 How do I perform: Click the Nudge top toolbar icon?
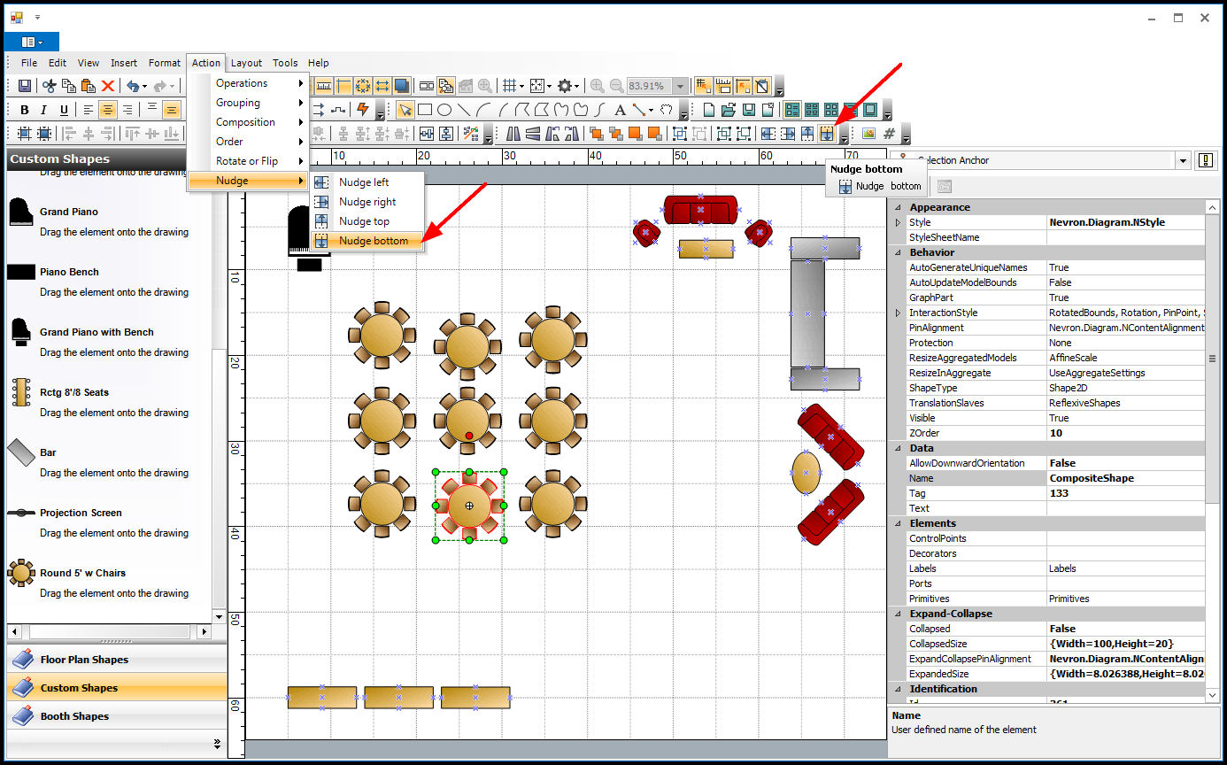[807, 134]
